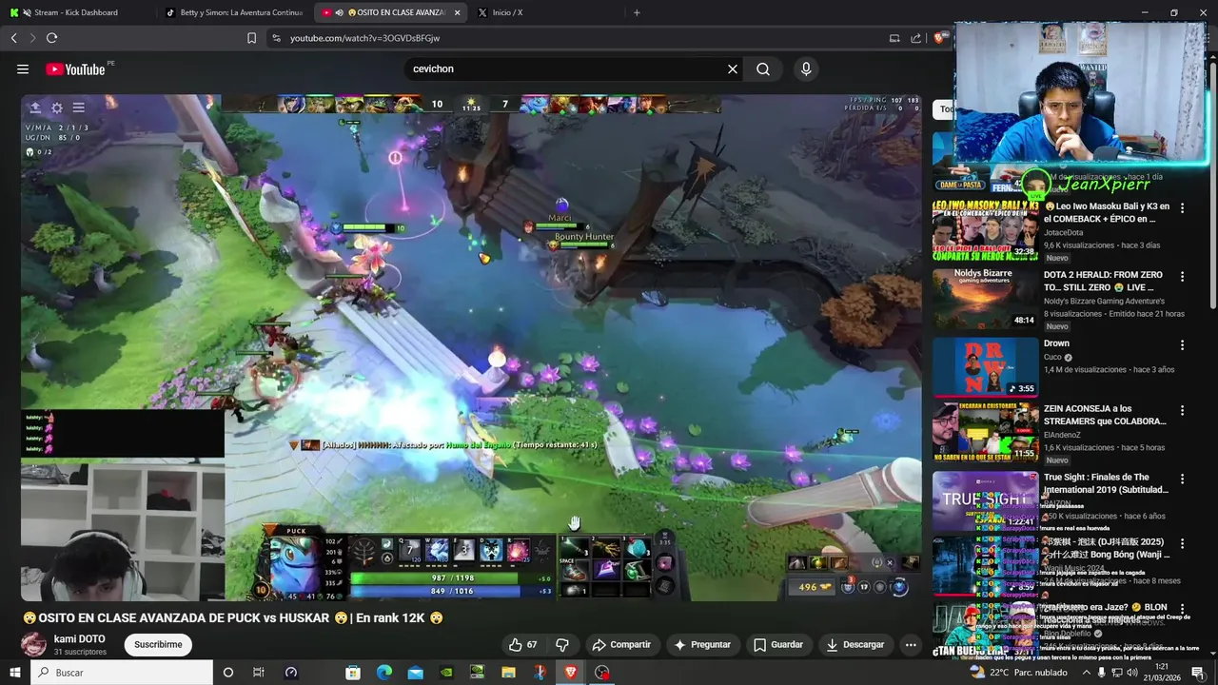The height and width of the screenshot is (685, 1218).
Task: Open options for ZEIN ACONSEJA video
Action: [x=1183, y=410]
